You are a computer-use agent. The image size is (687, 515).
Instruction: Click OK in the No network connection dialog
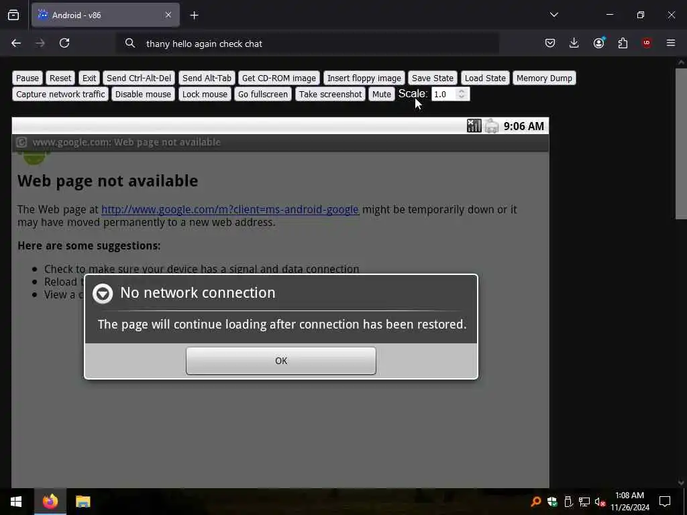point(281,361)
